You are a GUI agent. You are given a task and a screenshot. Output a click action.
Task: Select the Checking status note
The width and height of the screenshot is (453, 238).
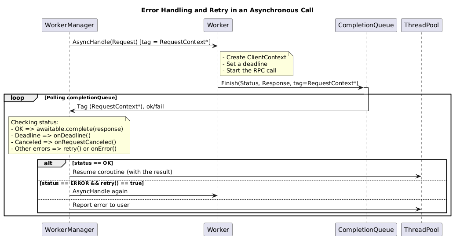click(x=69, y=135)
